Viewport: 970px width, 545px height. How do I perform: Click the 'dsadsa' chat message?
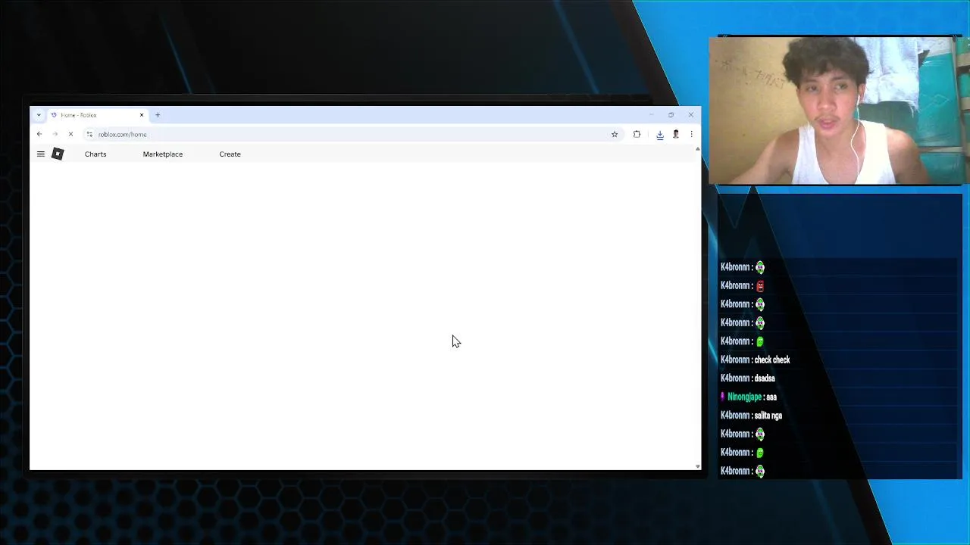coord(765,378)
